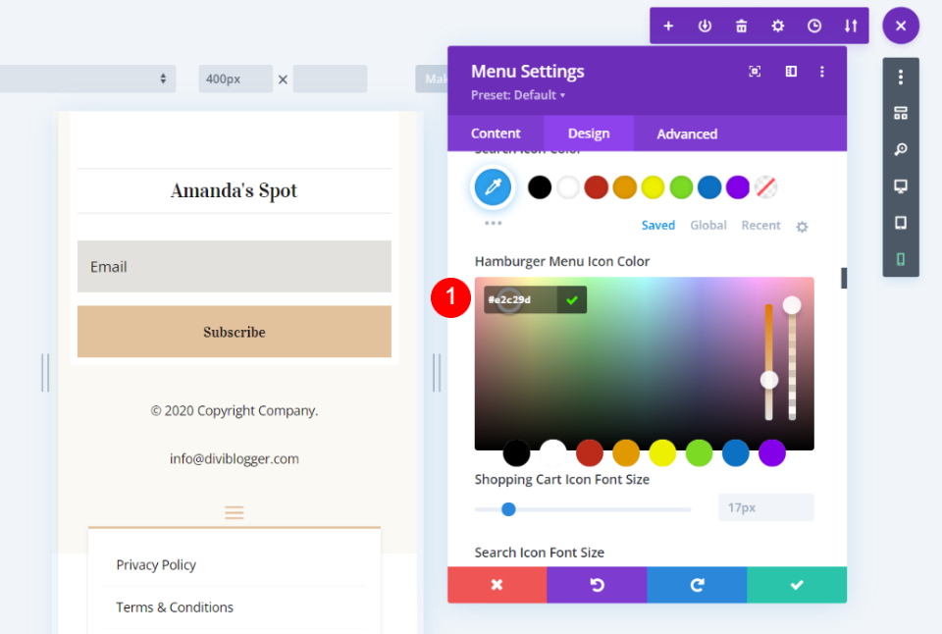The width and height of the screenshot is (942, 634).
Task: Select the Recent colors tab
Action: [x=760, y=226]
